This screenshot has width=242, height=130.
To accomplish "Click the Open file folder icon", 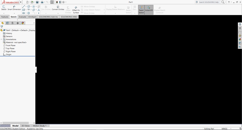I will point(32,2).
